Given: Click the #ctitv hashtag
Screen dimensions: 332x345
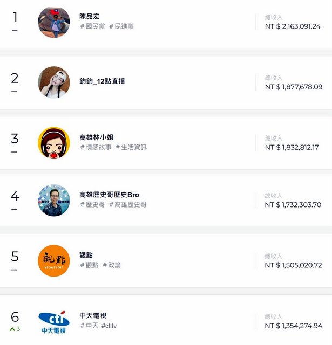Looking at the screenshot, I should 109,326.
